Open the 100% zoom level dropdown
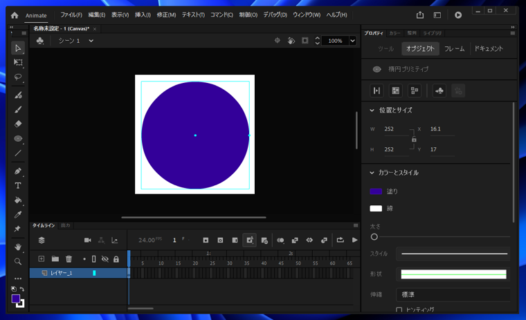 [352, 41]
